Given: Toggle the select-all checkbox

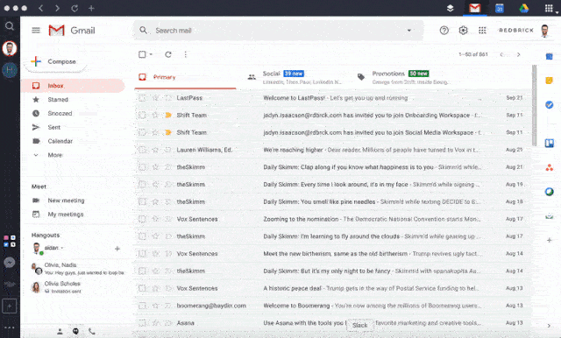Looking at the screenshot, I should [x=142, y=54].
